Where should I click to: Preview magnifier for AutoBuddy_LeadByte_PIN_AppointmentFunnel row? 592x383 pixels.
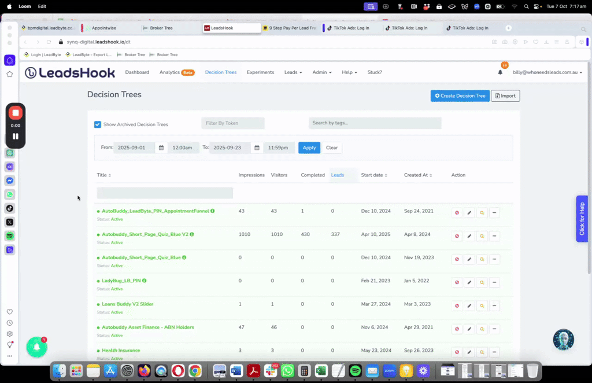tap(482, 213)
